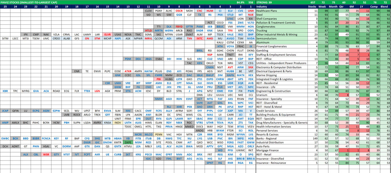Screen dimensions: 391x173
Task: Click the NVDA ticker cell
Action: (x=251, y=38)
